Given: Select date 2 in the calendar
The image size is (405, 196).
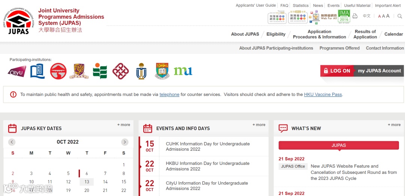Looking at the screenshot, I should click(x=13, y=174).
